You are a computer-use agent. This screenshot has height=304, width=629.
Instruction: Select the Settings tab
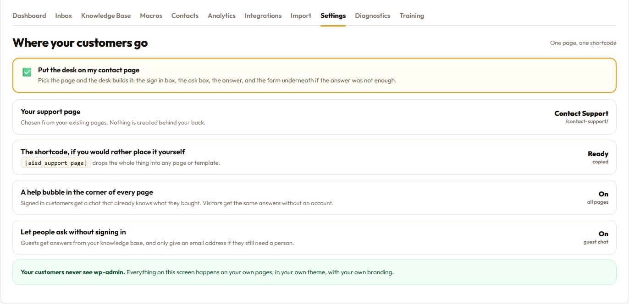coord(333,16)
